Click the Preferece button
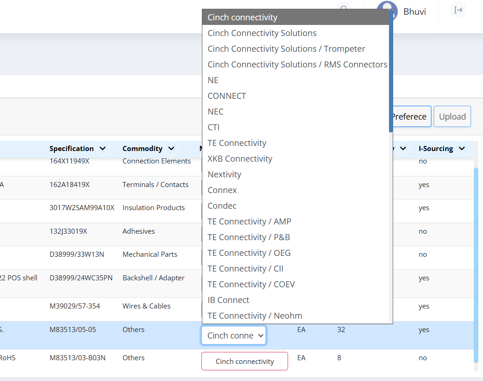 (410, 116)
